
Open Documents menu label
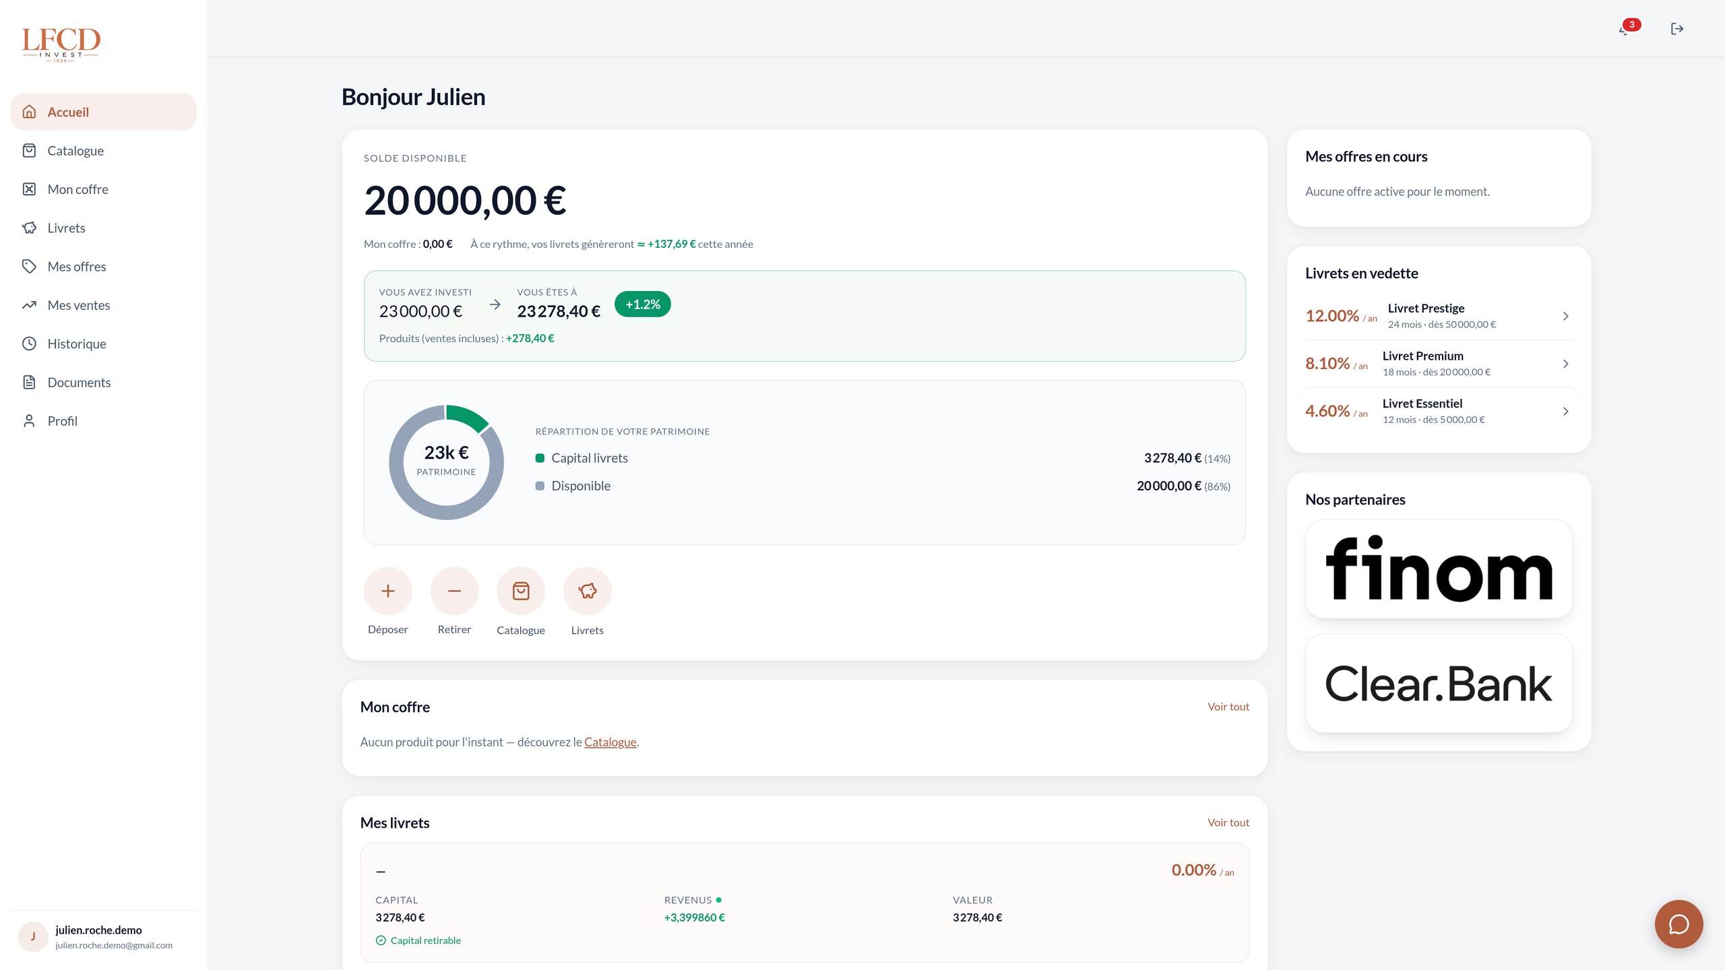click(x=79, y=382)
